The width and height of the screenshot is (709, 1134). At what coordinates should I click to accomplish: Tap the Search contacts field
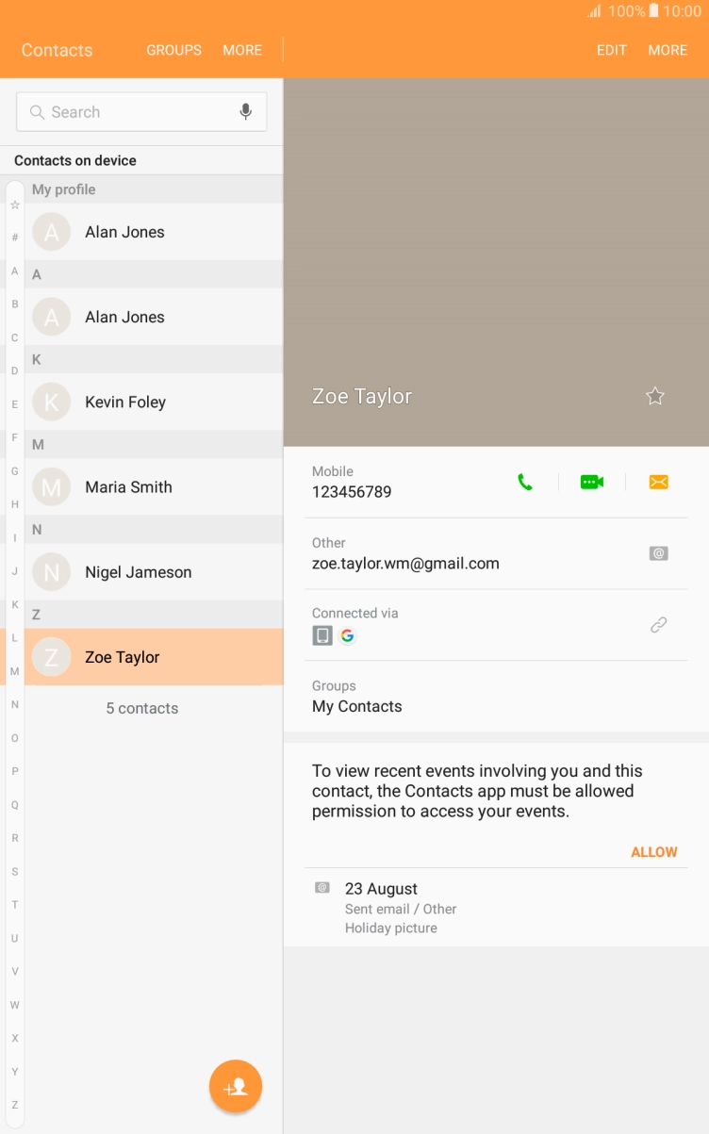point(132,112)
